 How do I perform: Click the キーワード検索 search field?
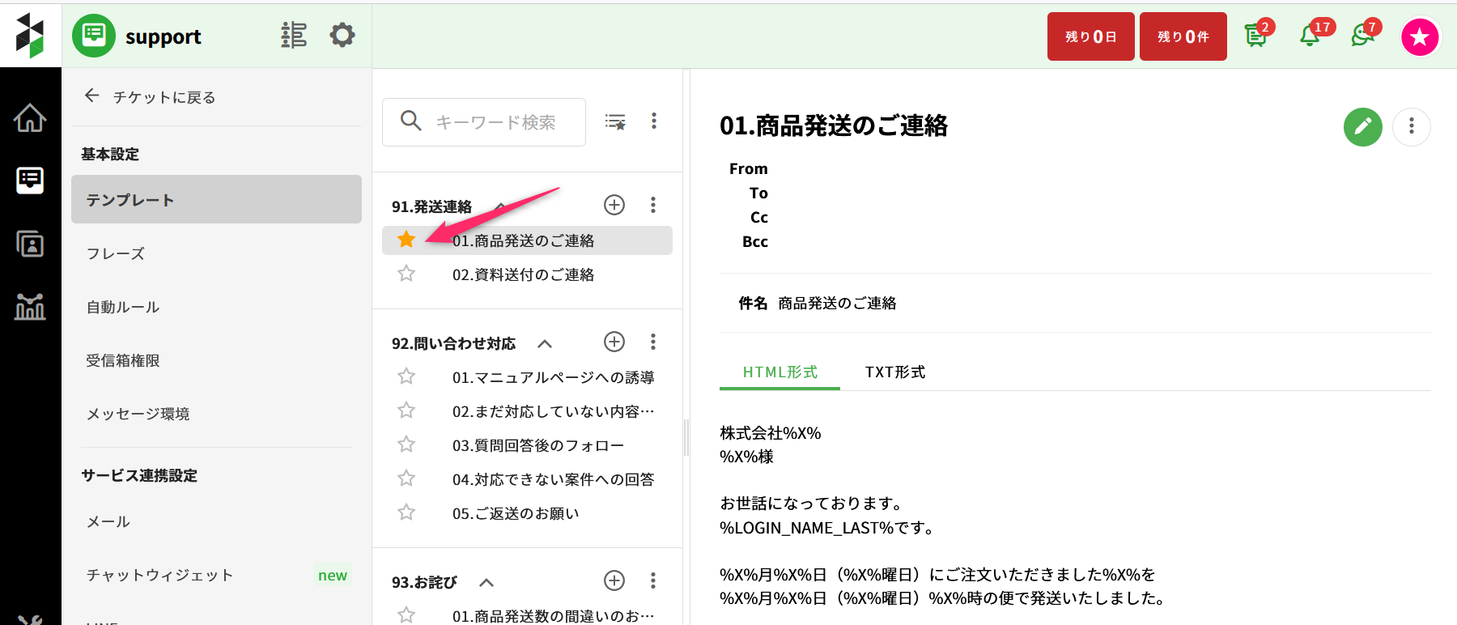pos(495,122)
